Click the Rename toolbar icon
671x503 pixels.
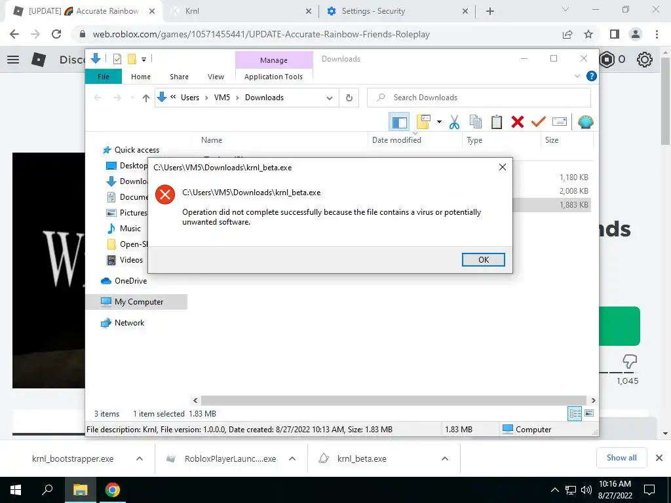[x=560, y=122]
